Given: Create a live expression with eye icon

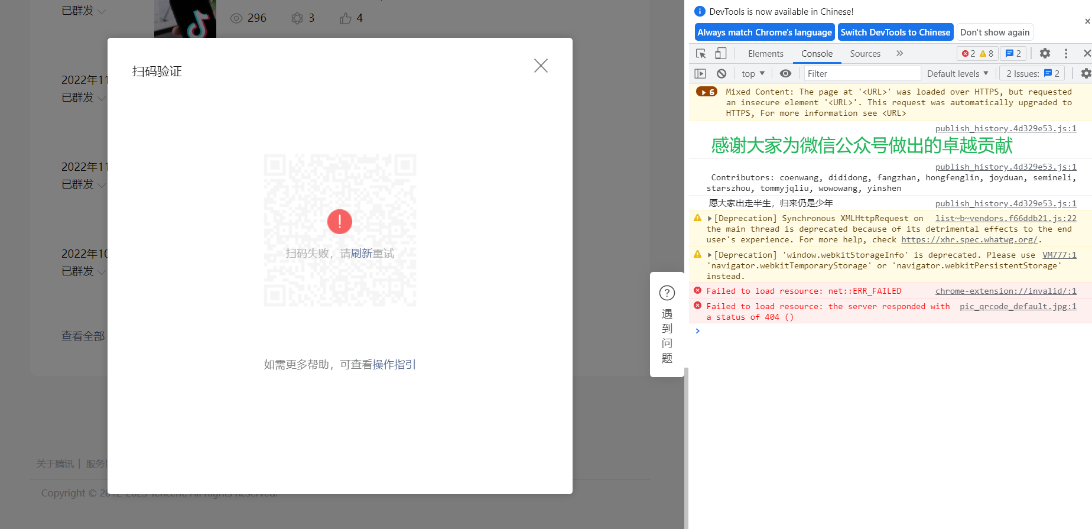Looking at the screenshot, I should point(785,74).
